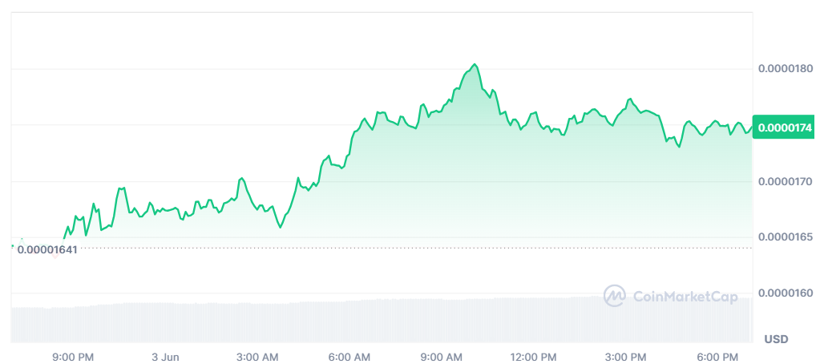The width and height of the screenshot is (816, 364).
Task: Click the 0.0000165 price axis label
Action: click(785, 237)
